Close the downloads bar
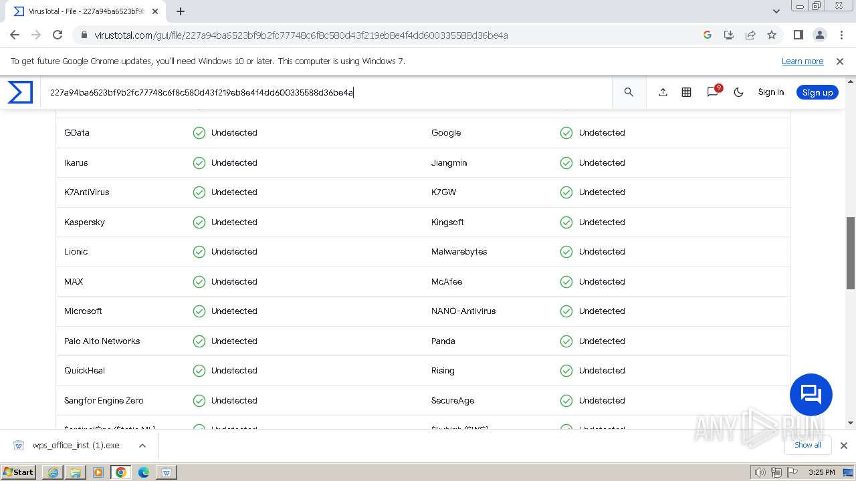Viewport: 856px width, 481px height. [x=844, y=445]
